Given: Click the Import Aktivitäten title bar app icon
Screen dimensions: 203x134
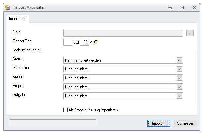Looking at the screenshot, I should click(7, 7).
